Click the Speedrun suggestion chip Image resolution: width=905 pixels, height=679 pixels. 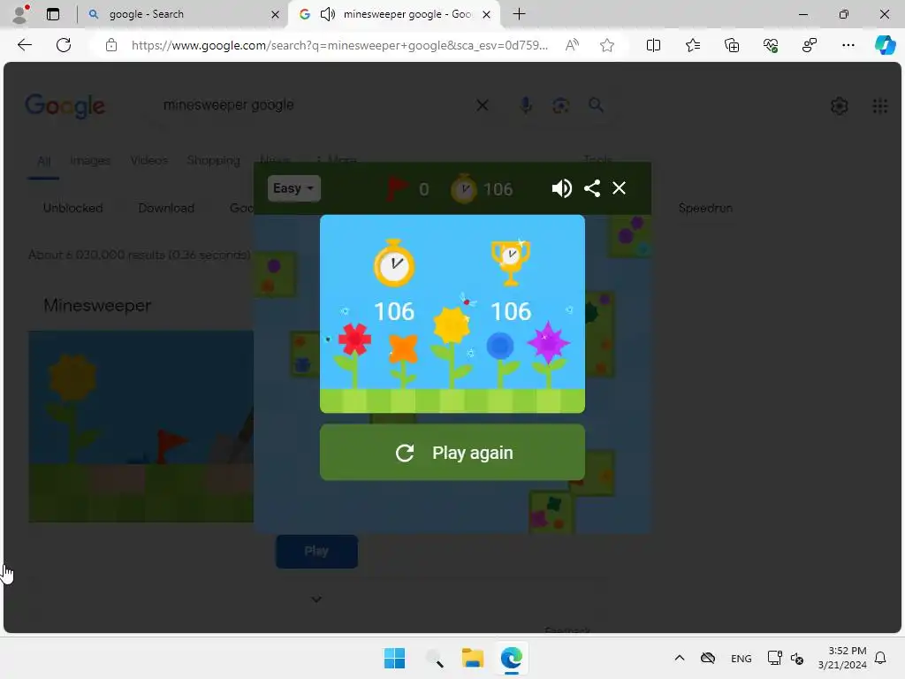pos(705,208)
